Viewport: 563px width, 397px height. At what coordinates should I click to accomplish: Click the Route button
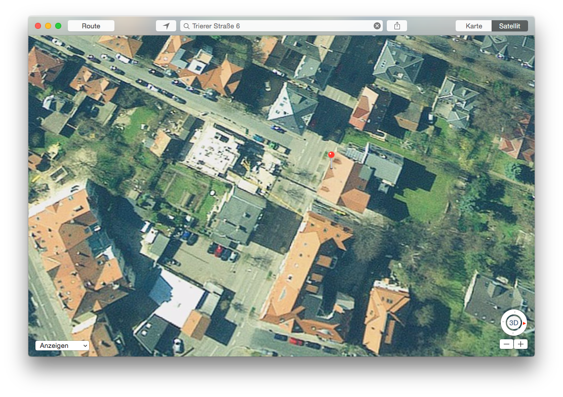tap(91, 26)
